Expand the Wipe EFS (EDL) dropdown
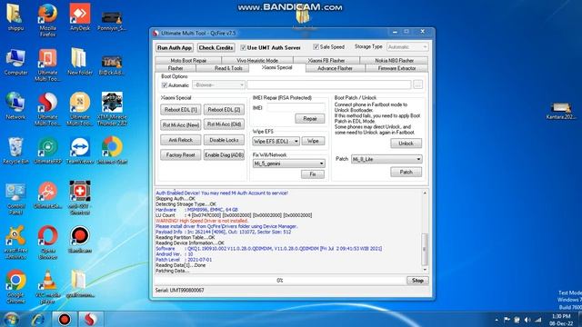The image size is (582, 327). tap(276, 142)
